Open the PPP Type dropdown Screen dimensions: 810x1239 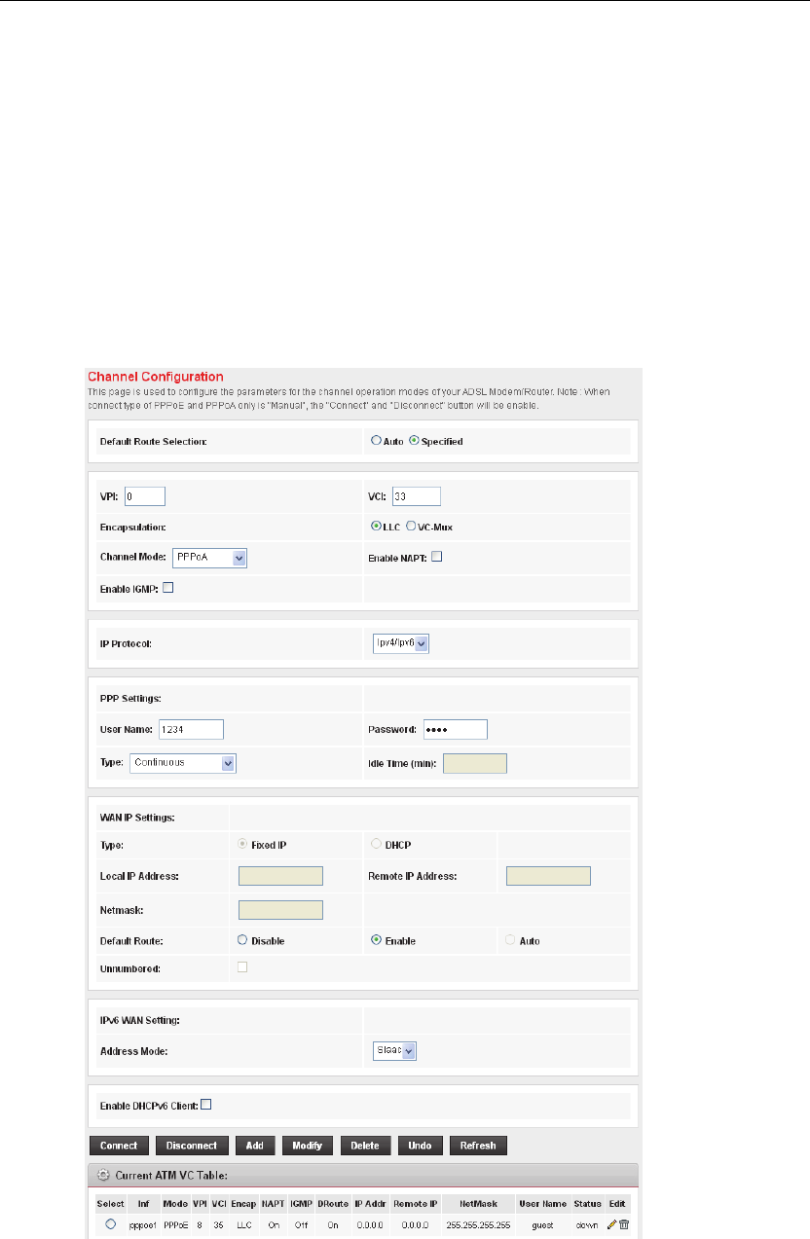click(x=183, y=762)
